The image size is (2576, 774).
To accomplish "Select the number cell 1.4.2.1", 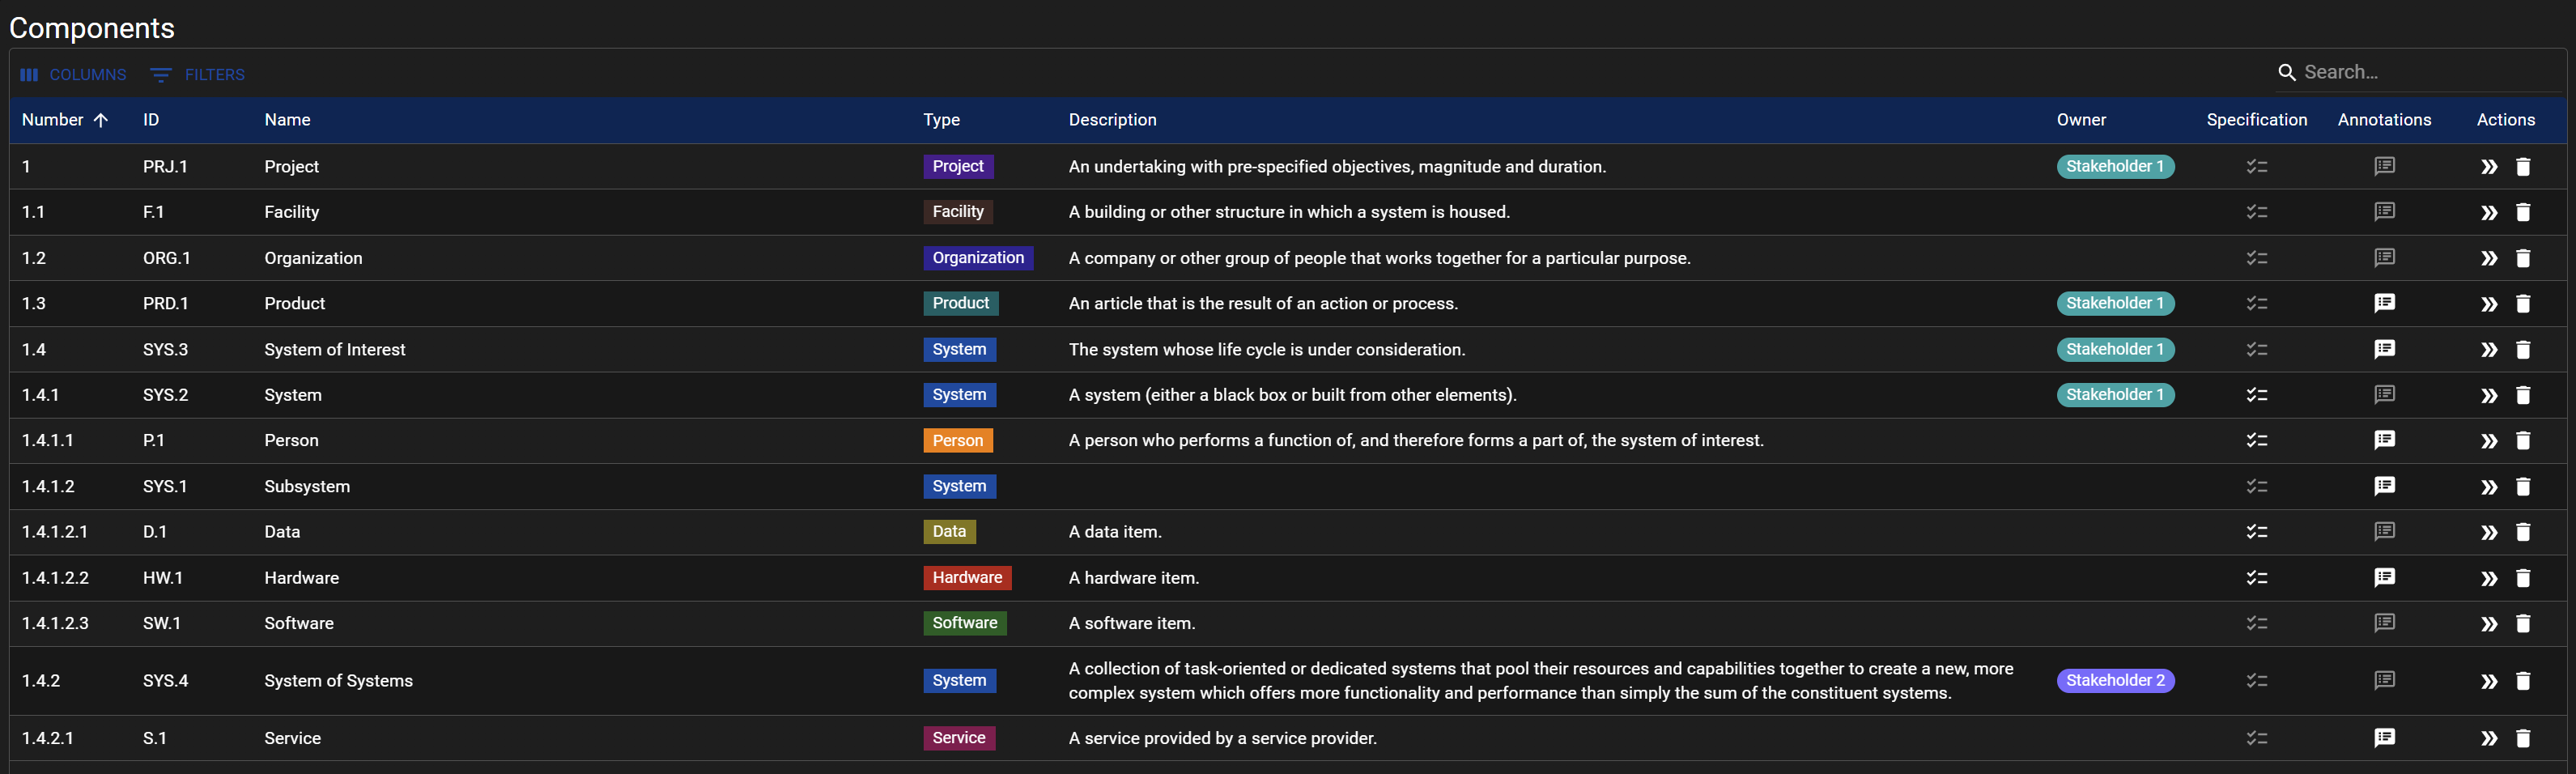I will (48, 739).
